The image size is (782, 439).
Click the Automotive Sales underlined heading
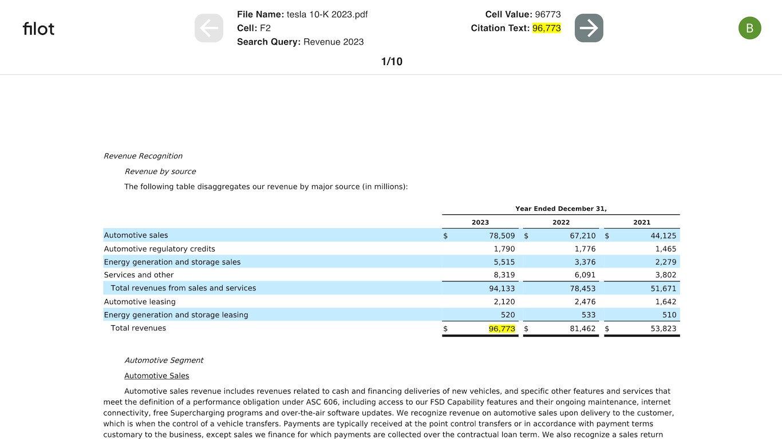[x=156, y=376]
